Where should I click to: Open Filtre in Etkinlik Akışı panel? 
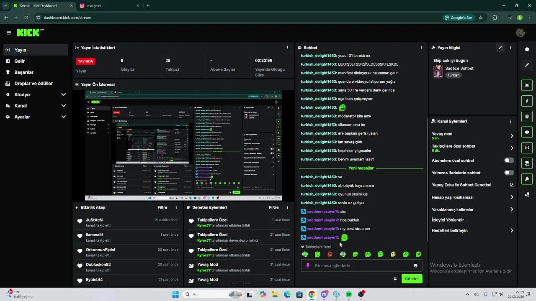162,207
